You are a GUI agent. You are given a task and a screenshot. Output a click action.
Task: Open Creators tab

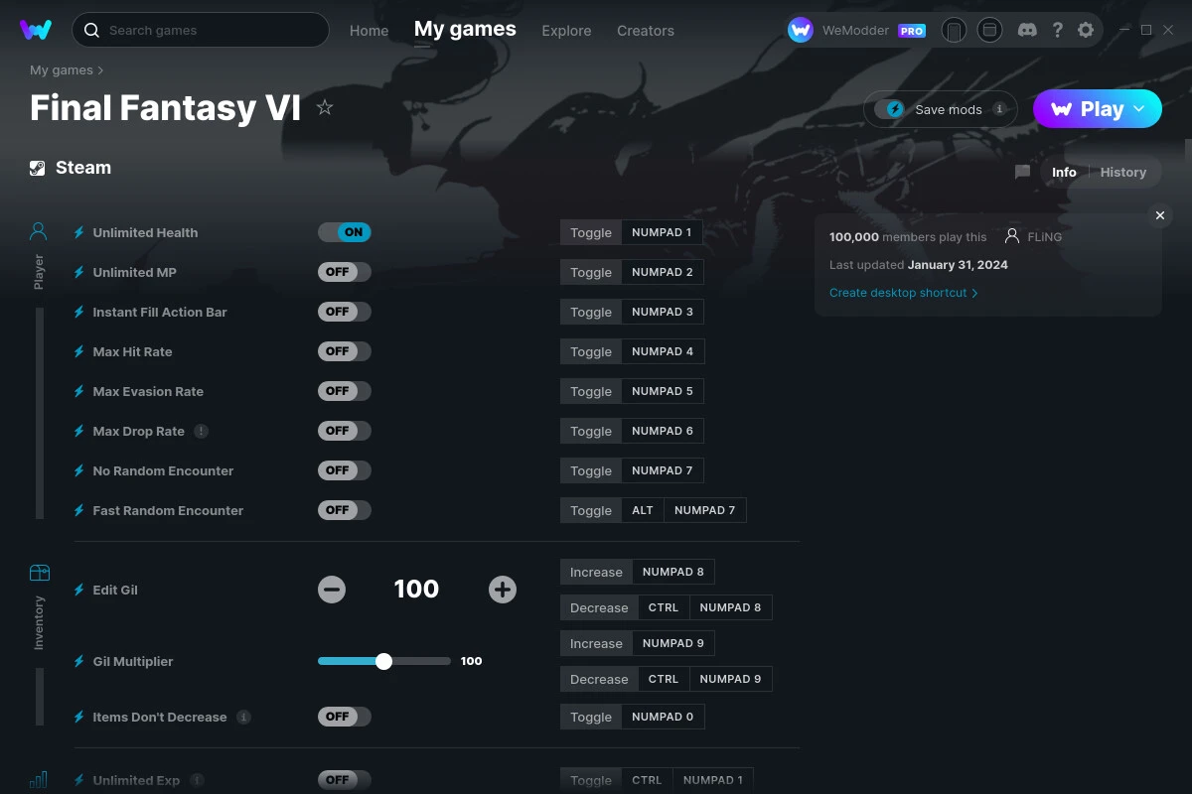[x=646, y=31]
